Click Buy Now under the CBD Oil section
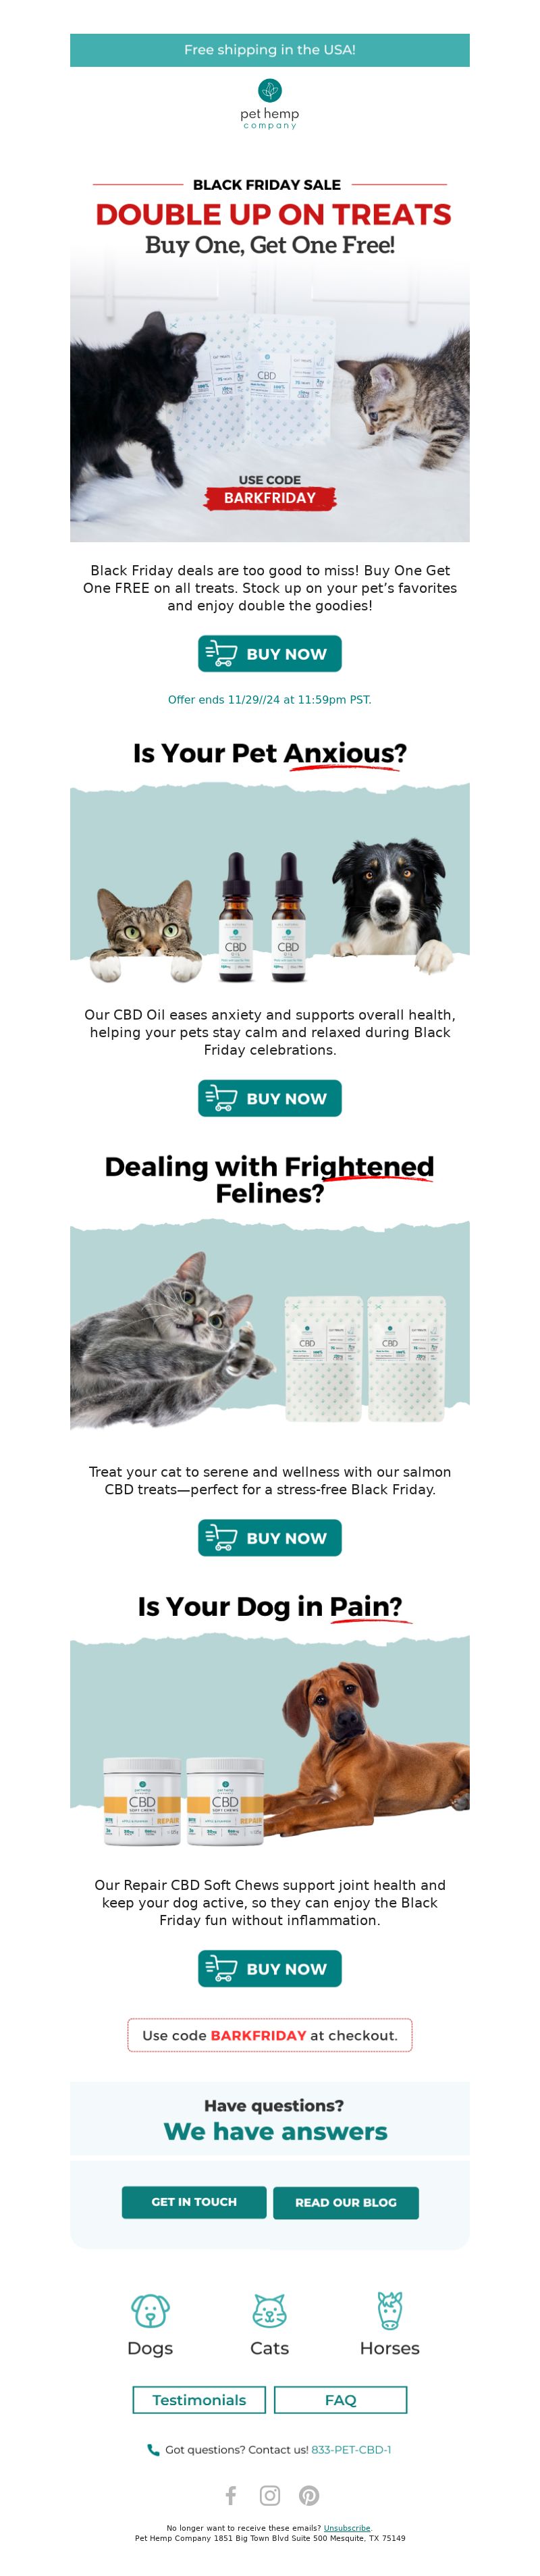The width and height of the screenshot is (540, 2576). 270,1099
